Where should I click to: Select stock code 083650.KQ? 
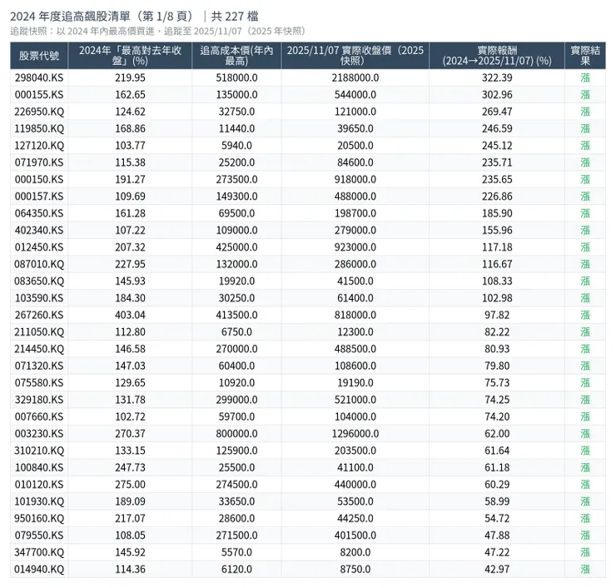(x=39, y=281)
